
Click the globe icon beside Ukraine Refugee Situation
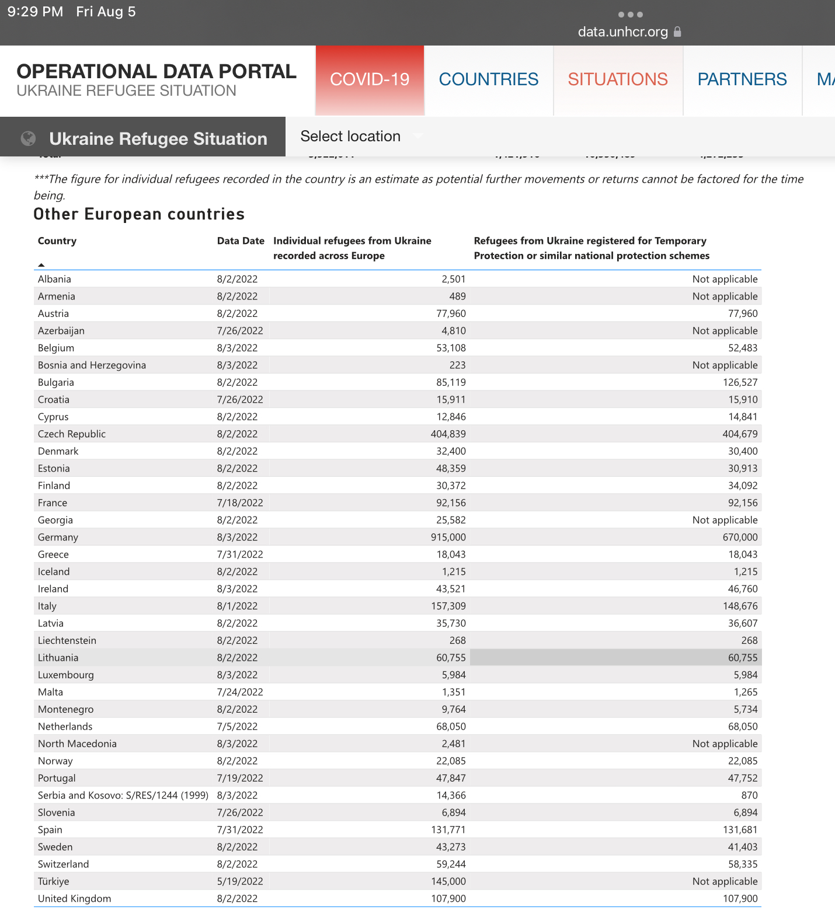[x=28, y=138]
